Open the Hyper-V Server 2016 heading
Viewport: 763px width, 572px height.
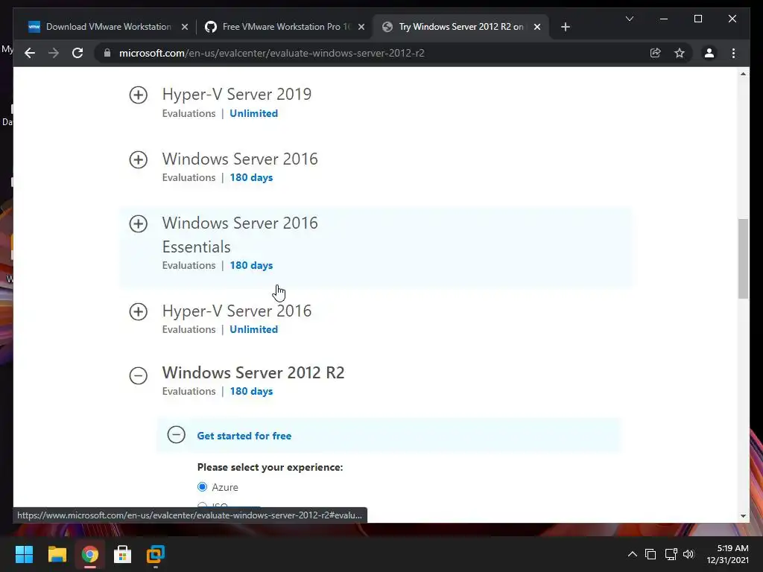pos(236,311)
